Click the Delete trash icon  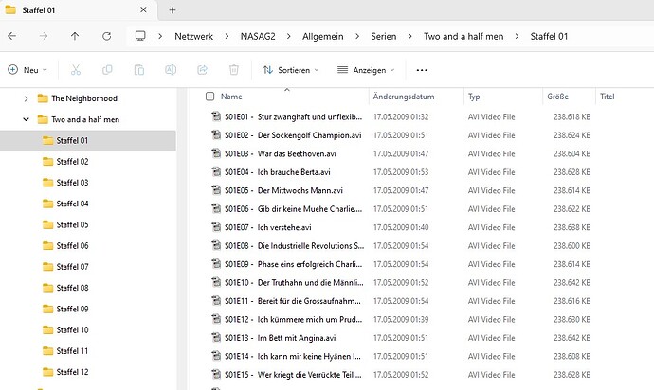234,70
